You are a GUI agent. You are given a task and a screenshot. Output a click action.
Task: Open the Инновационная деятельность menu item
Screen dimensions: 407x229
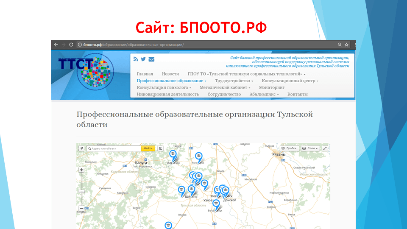[x=168, y=94]
